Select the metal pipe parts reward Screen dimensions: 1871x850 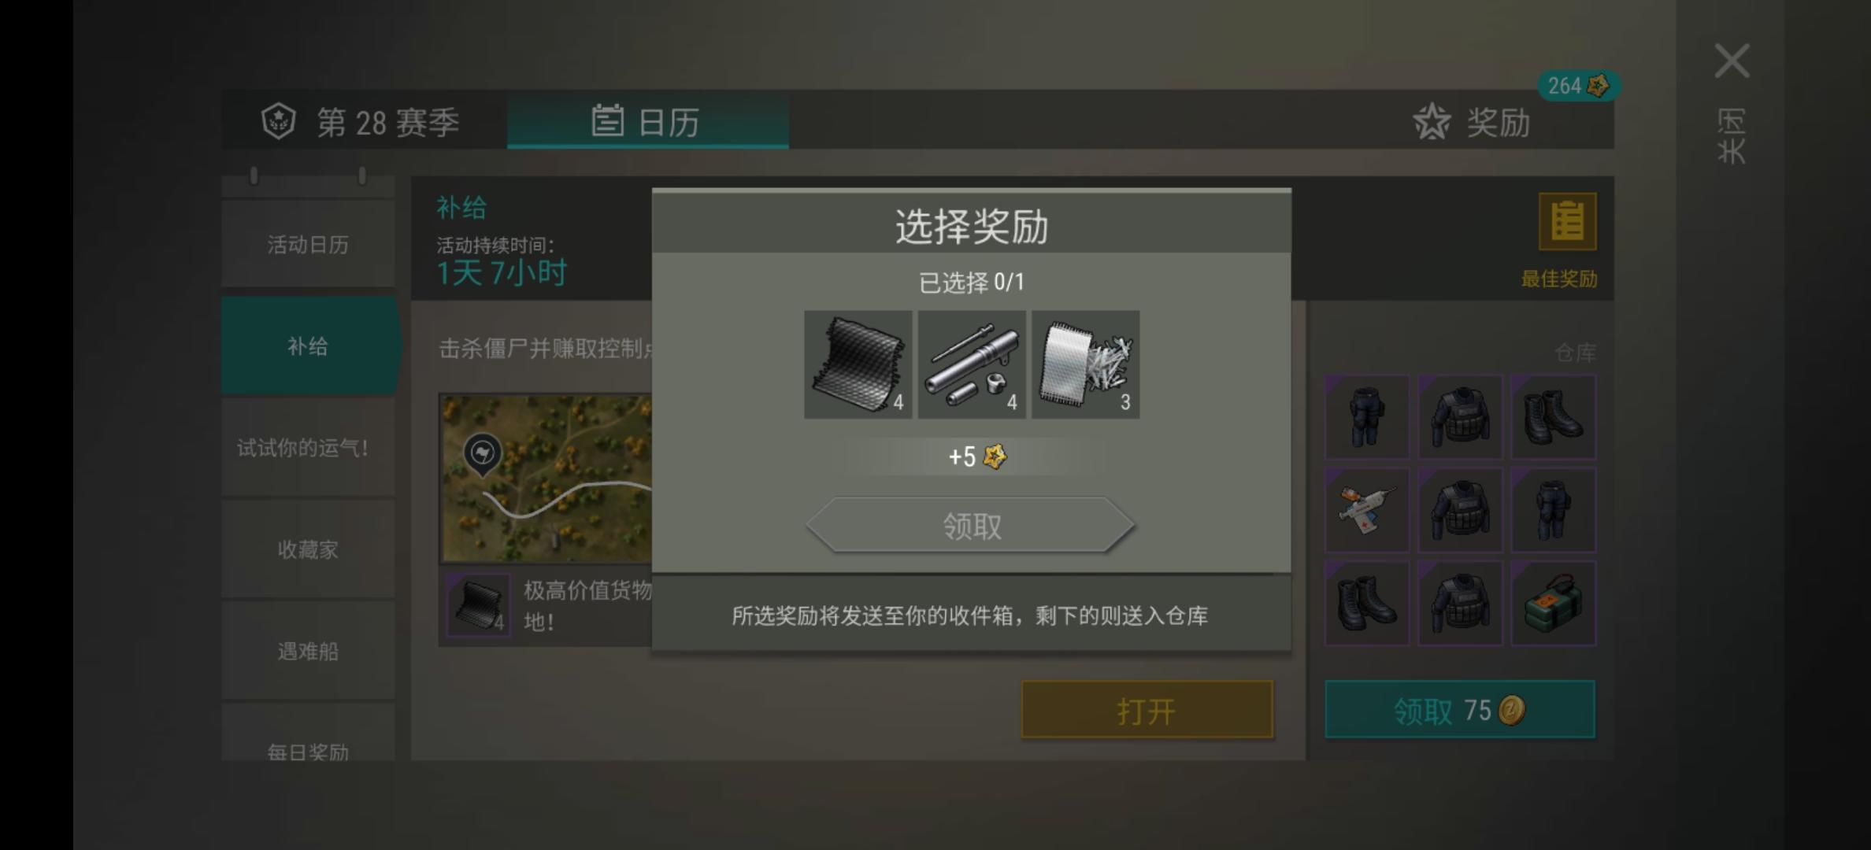click(x=972, y=364)
